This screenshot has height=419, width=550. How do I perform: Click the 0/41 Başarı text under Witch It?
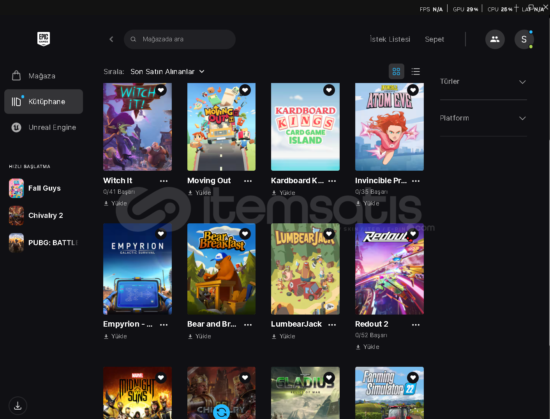click(119, 192)
